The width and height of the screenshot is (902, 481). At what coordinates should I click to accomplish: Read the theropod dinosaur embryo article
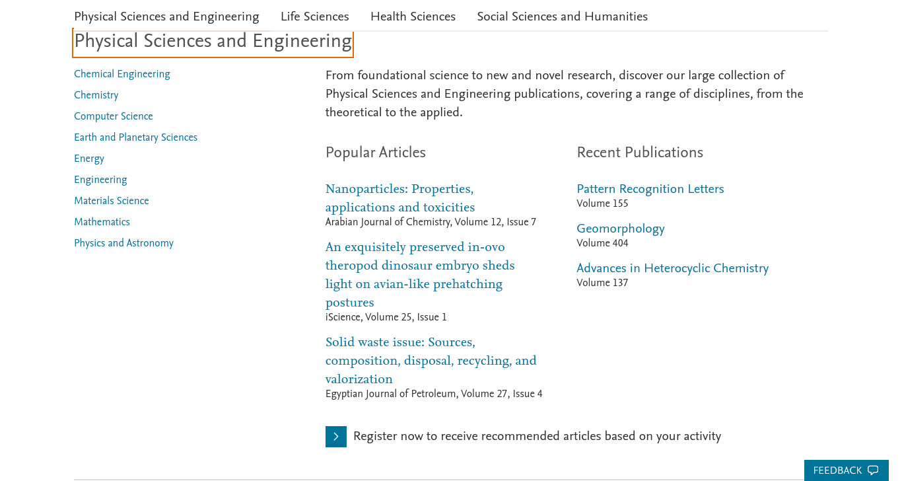(x=420, y=275)
